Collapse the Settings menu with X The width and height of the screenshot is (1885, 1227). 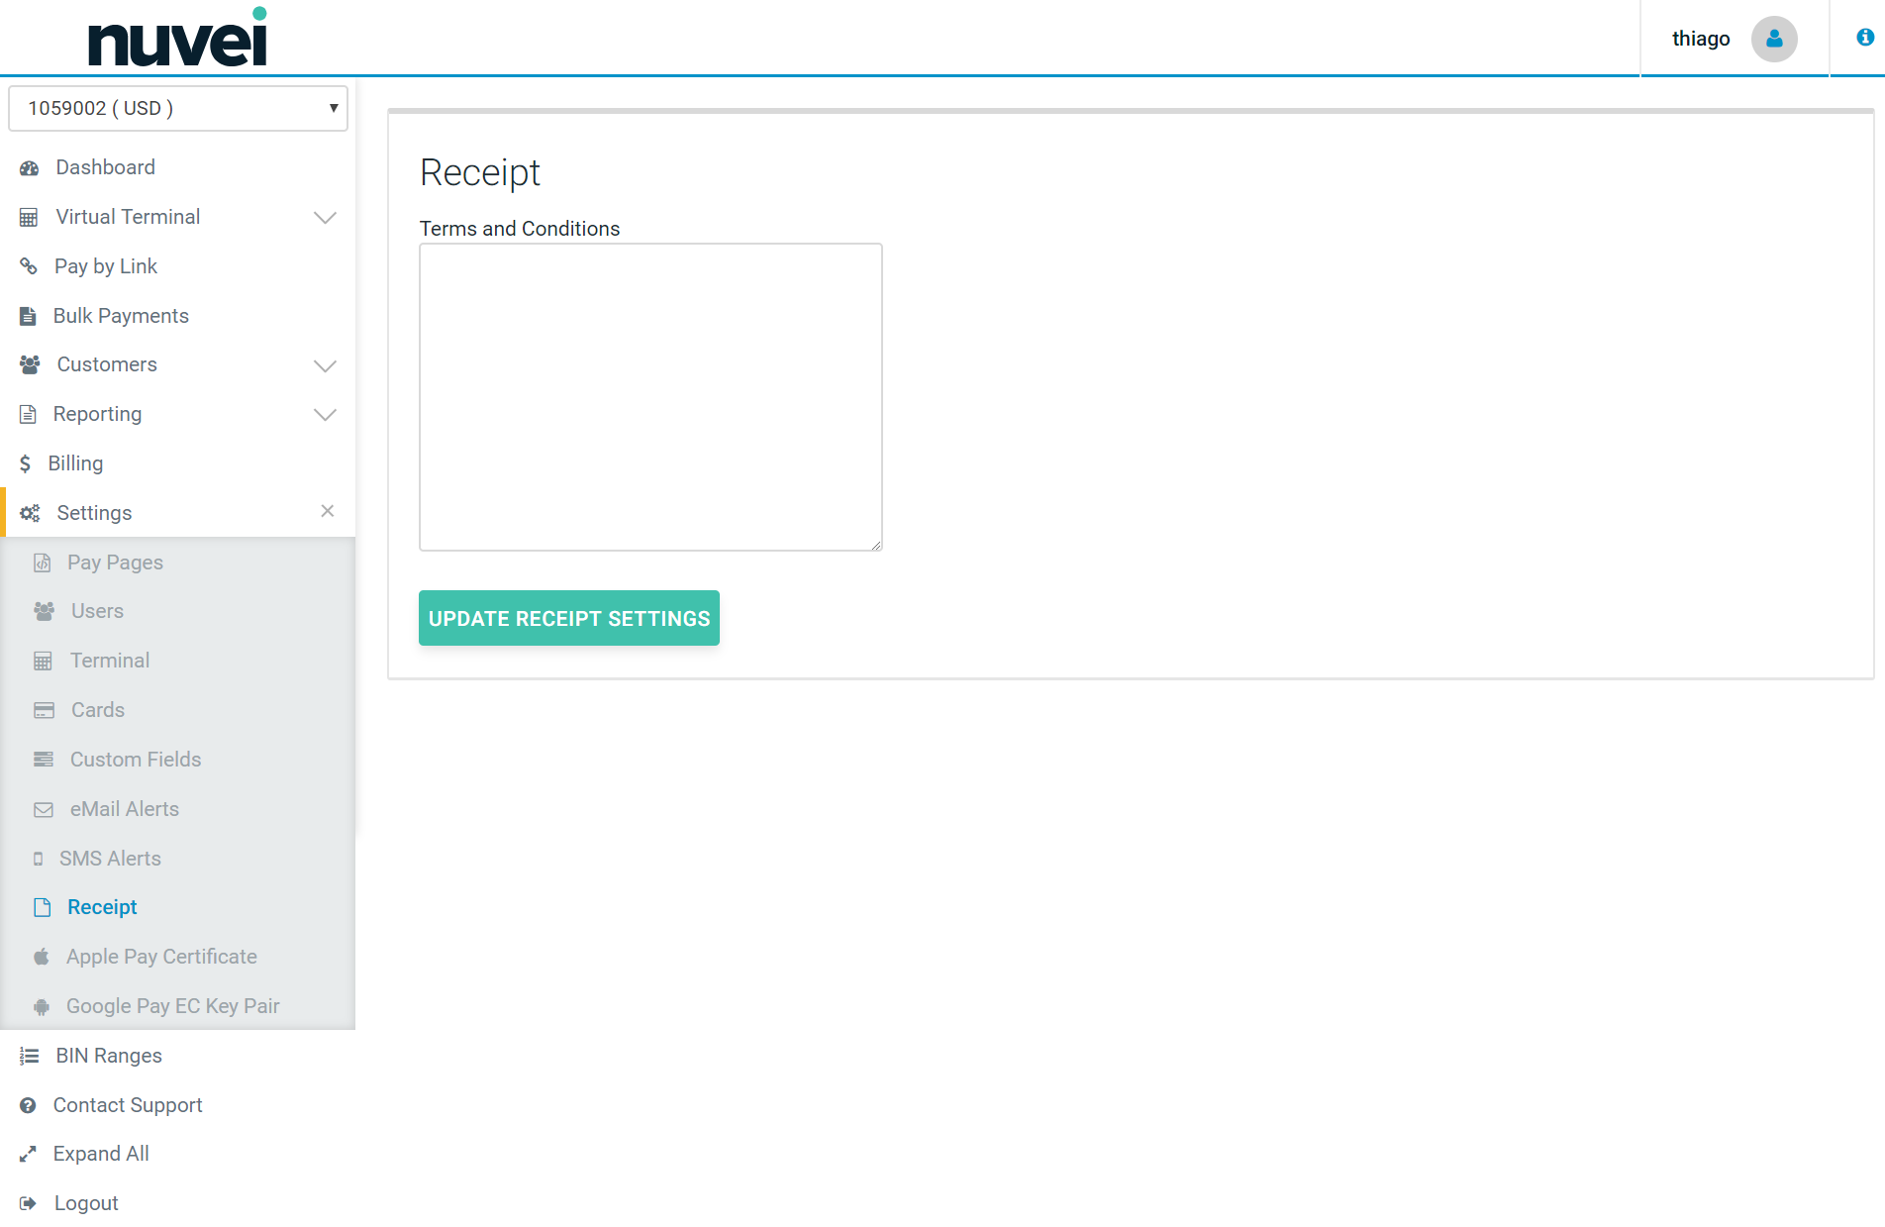(x=328, y=511)
